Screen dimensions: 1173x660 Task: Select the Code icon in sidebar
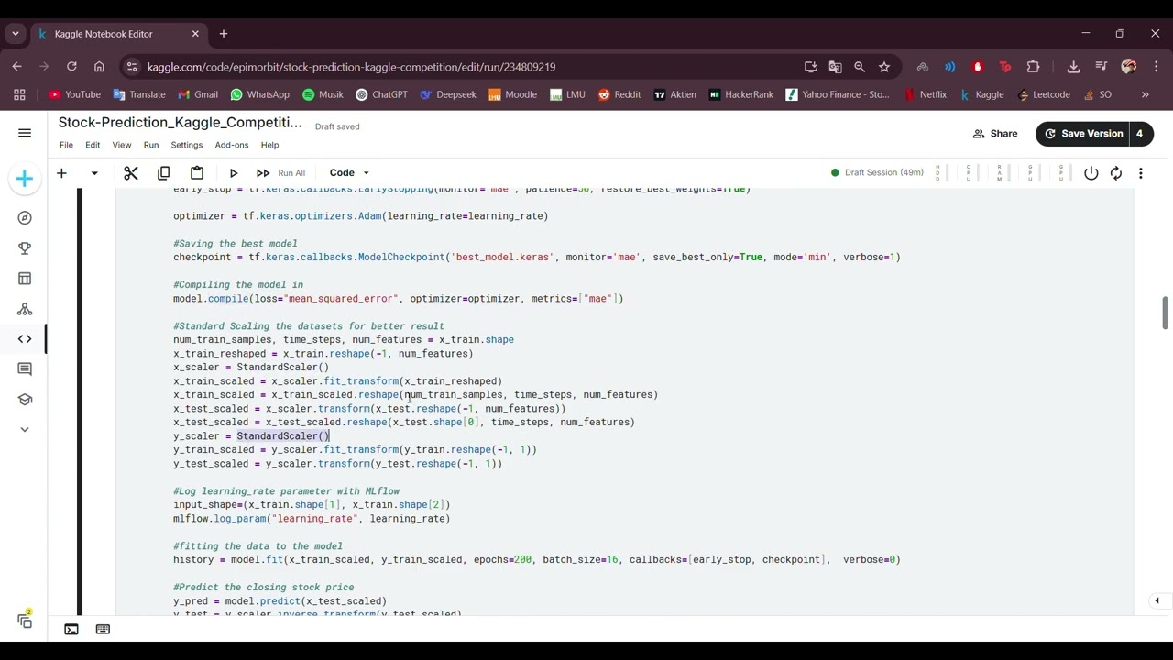point(25,339)
